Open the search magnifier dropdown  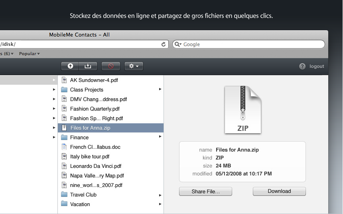(178, 44)
